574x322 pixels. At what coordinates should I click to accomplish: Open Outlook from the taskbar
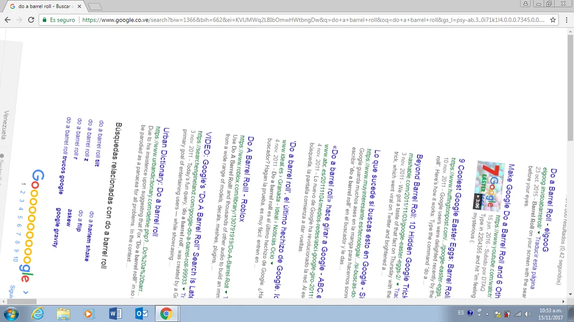142,314
